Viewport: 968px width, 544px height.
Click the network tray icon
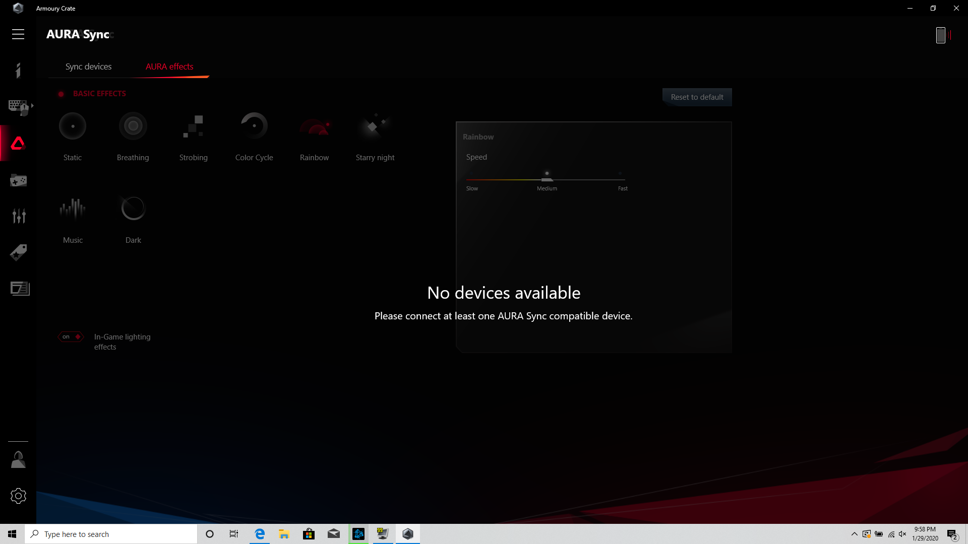(891, 534)
